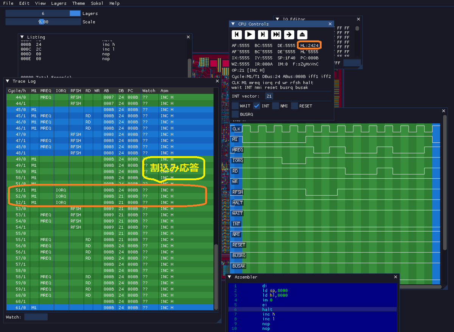Click the Watch input field in Trace Log
Viewport: 454px width, 332px height.
pyautogui.click(x=36, y=317)
